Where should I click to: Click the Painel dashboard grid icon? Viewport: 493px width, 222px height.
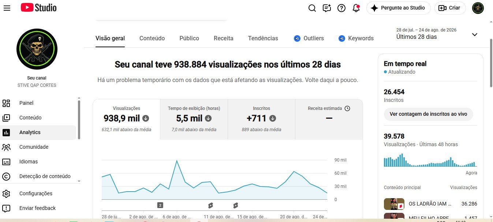pyautogui.click(x=6, y=103)
